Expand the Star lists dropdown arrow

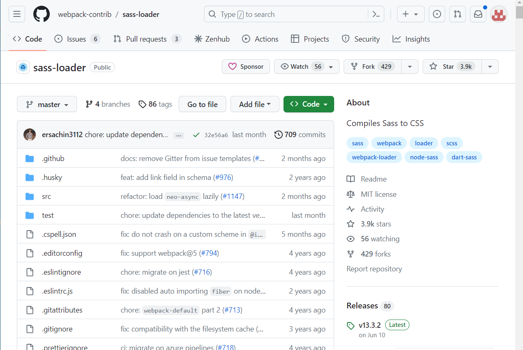(x=490, y=67)
